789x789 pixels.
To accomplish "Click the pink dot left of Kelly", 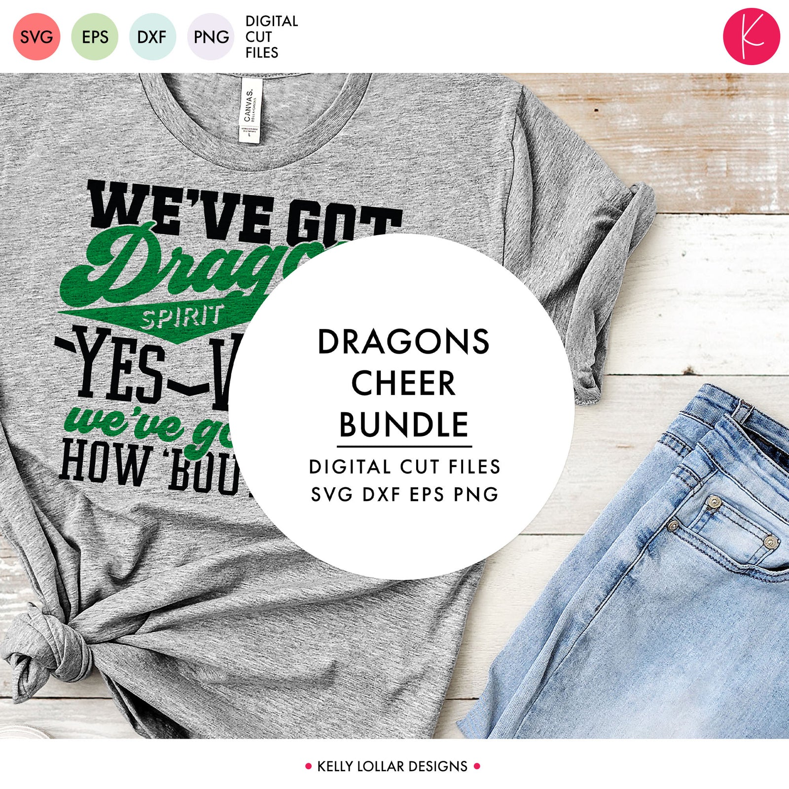I will click(x=309, y=766).
